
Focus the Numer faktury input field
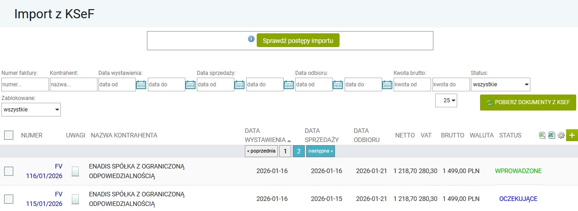[25, 84]
